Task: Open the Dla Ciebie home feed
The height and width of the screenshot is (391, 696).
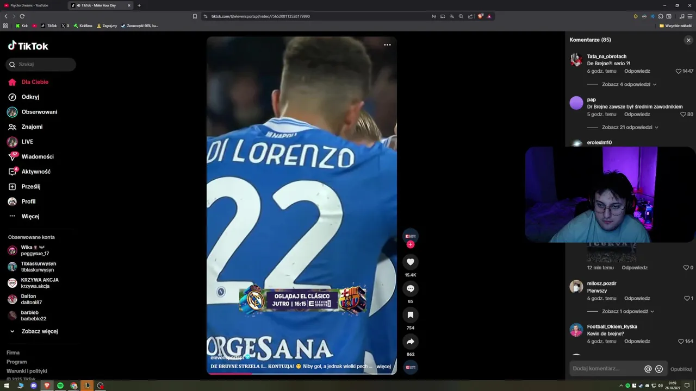Action: pos(28,82)
